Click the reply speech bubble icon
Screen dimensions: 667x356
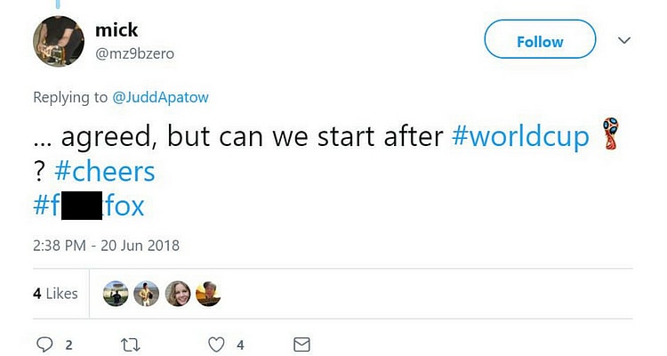tap(44, 344)
